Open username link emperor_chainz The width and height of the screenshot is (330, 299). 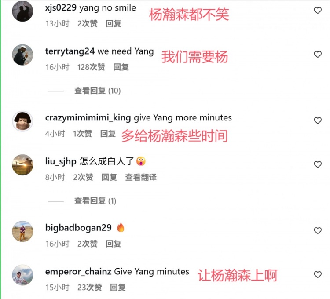point(78,272)
